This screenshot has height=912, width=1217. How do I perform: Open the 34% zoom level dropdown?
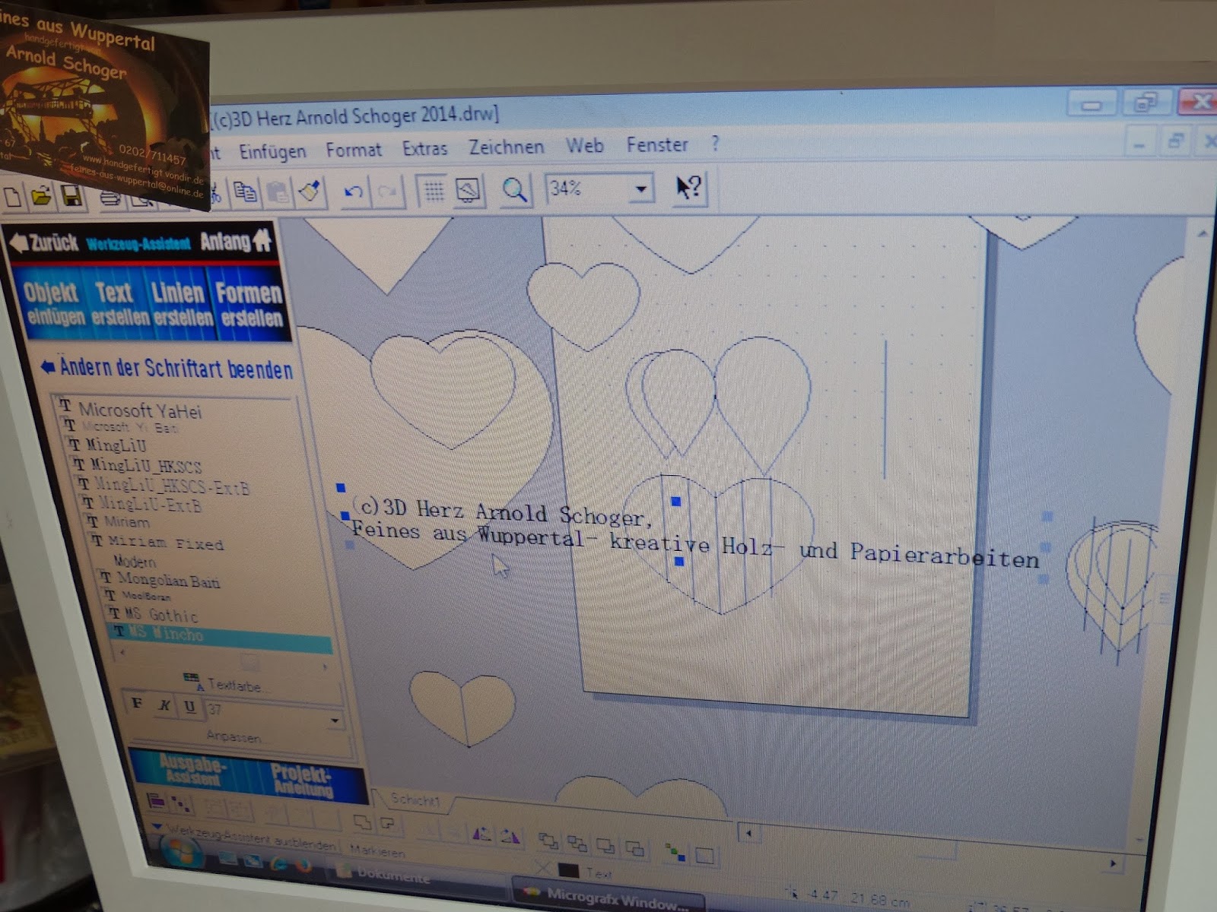coord(640,188)
